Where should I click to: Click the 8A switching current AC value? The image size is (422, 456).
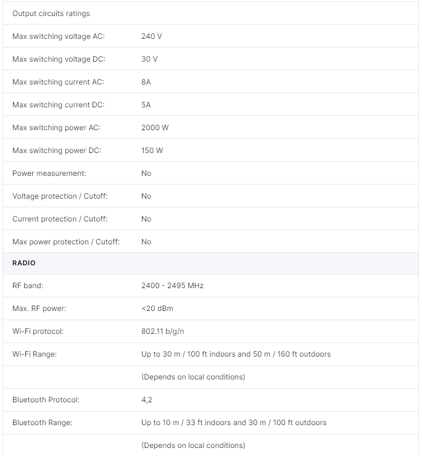coord(146,82)
